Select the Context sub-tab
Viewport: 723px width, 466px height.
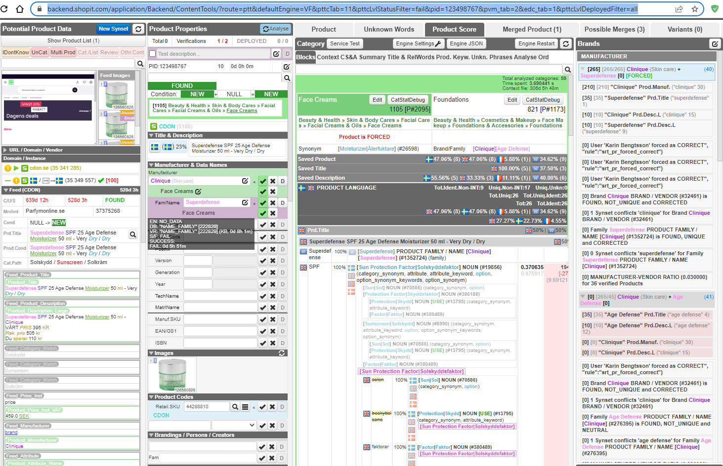tap(328, 57)
